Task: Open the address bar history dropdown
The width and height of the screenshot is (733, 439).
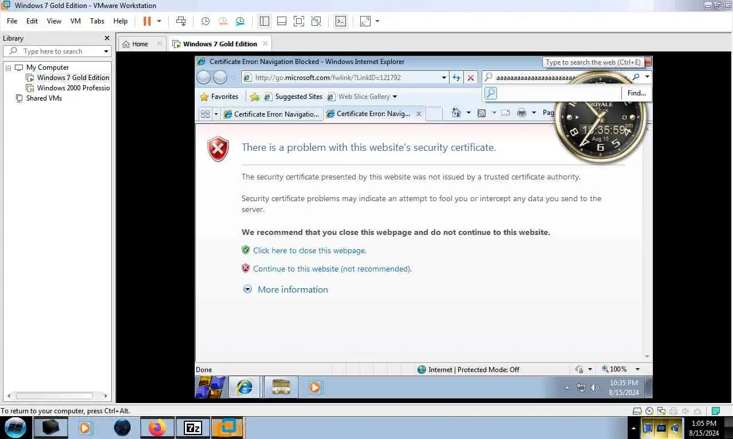Action: (444, 78)
